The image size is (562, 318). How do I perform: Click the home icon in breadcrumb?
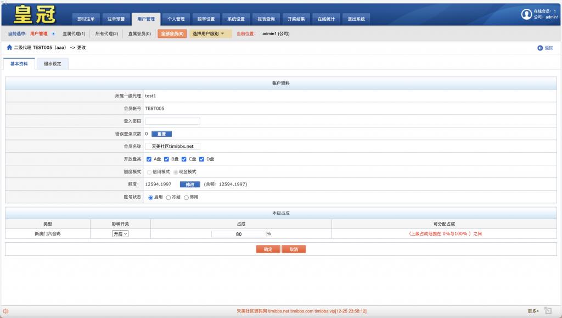(x=9, y=47)
